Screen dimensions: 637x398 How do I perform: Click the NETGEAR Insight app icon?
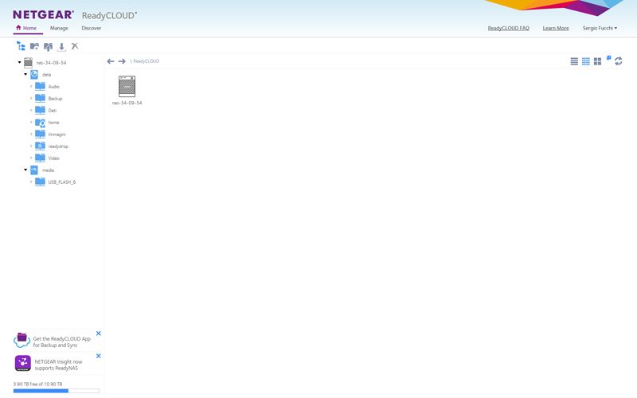[23, 363]
